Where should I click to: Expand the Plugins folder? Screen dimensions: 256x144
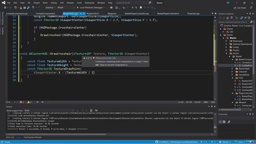click(226, 50)
